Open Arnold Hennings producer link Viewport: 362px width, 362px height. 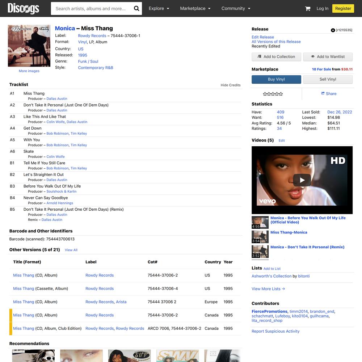[60, 203]
